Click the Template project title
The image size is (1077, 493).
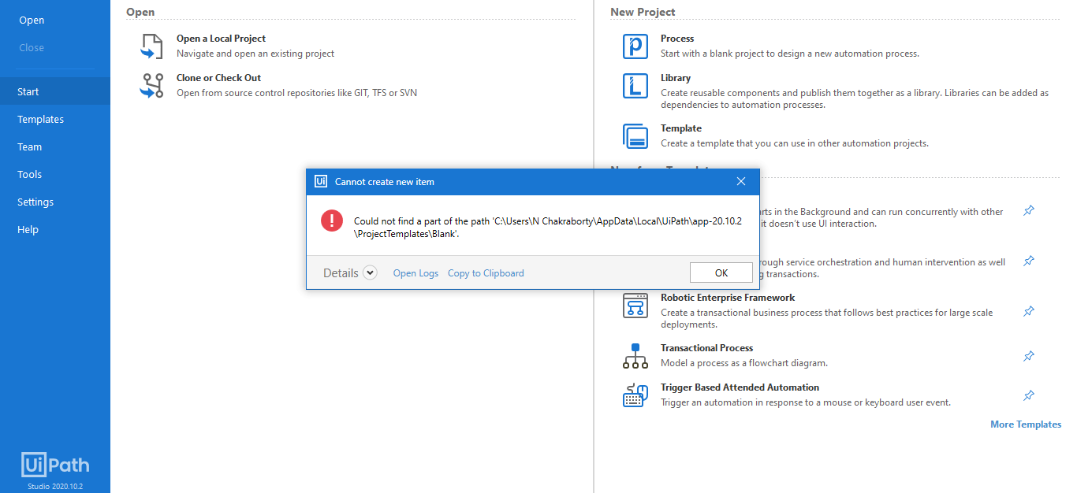tap(681, 128)
